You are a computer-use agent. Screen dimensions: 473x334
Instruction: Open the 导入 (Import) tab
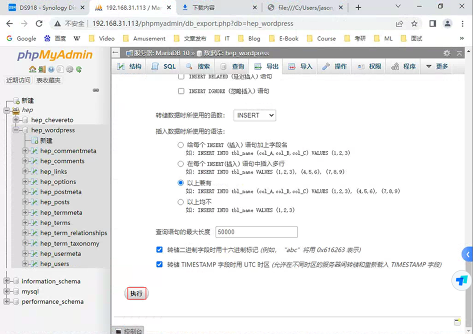300,67
